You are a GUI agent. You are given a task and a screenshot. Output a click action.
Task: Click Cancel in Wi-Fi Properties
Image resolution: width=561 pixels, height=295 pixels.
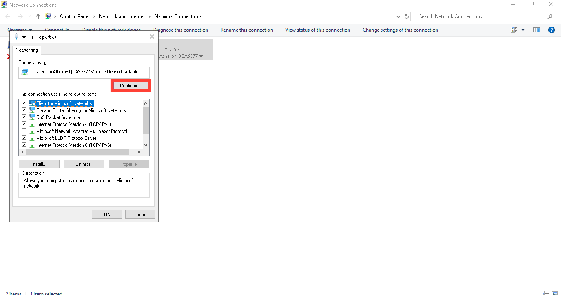coord(140,215)
